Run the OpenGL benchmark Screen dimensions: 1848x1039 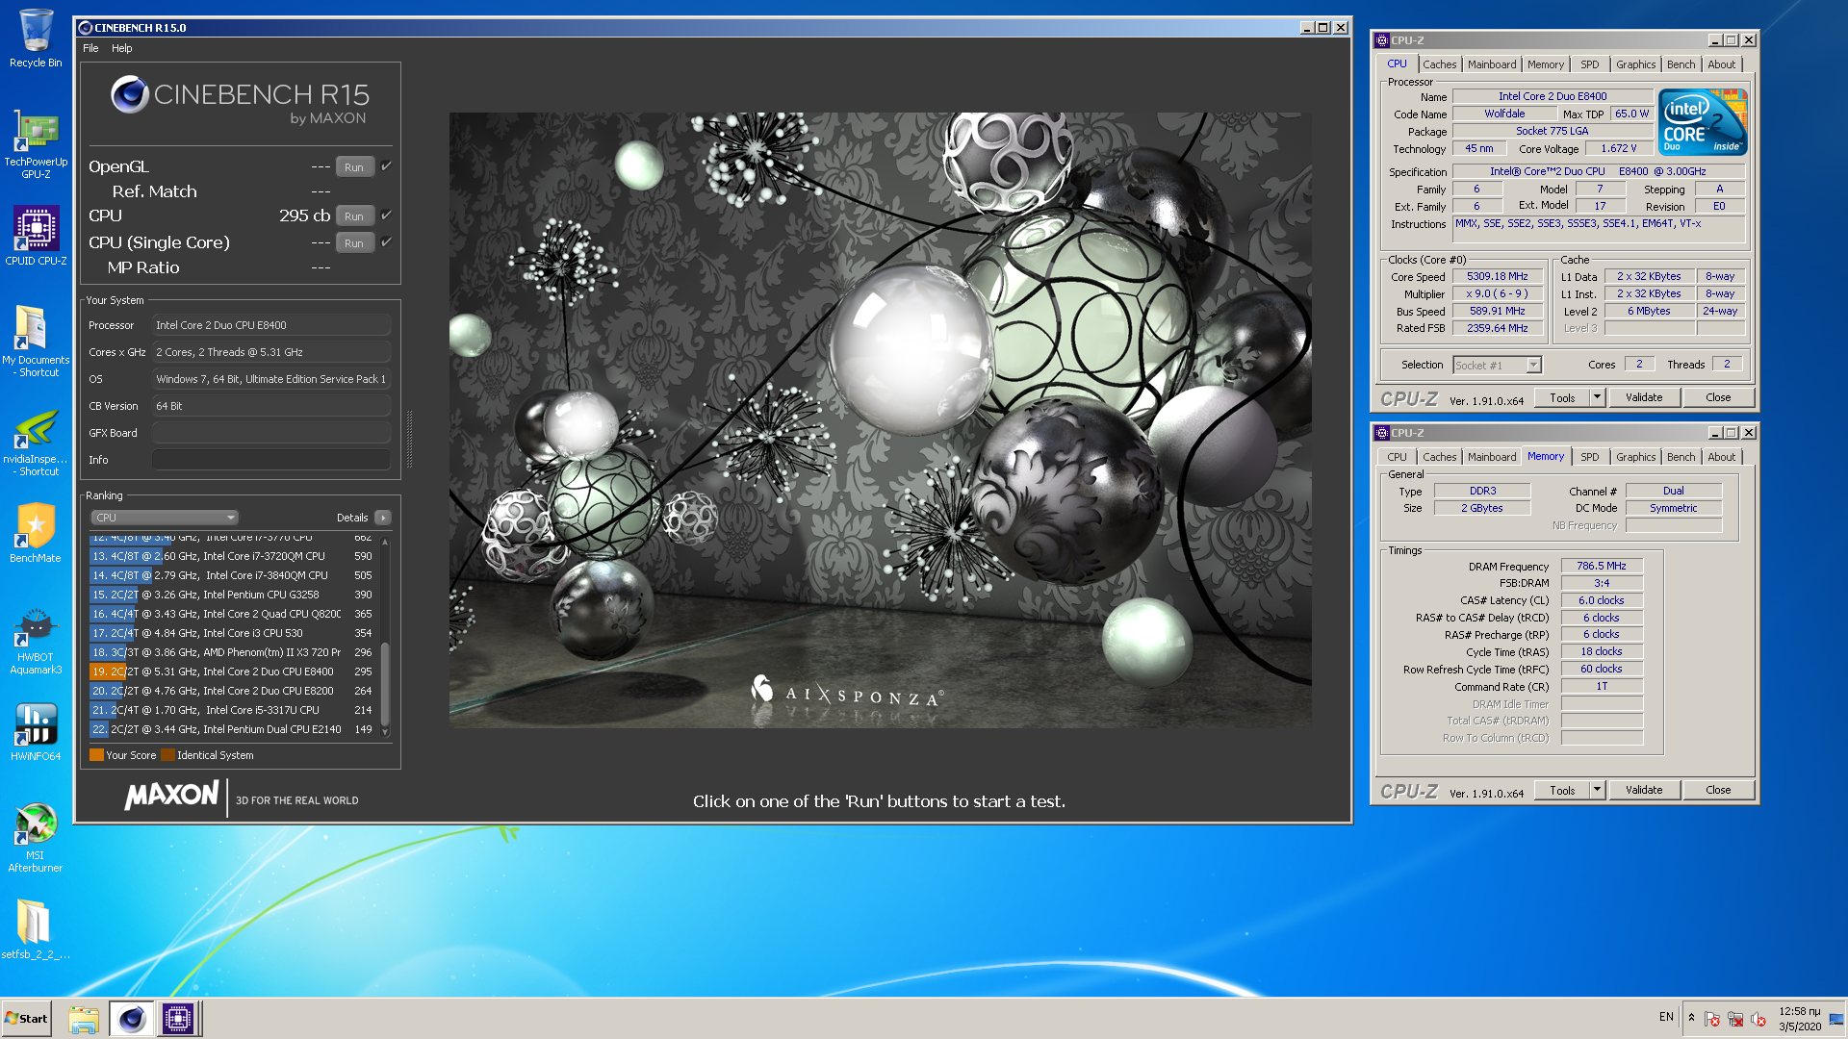pos(354,166)
